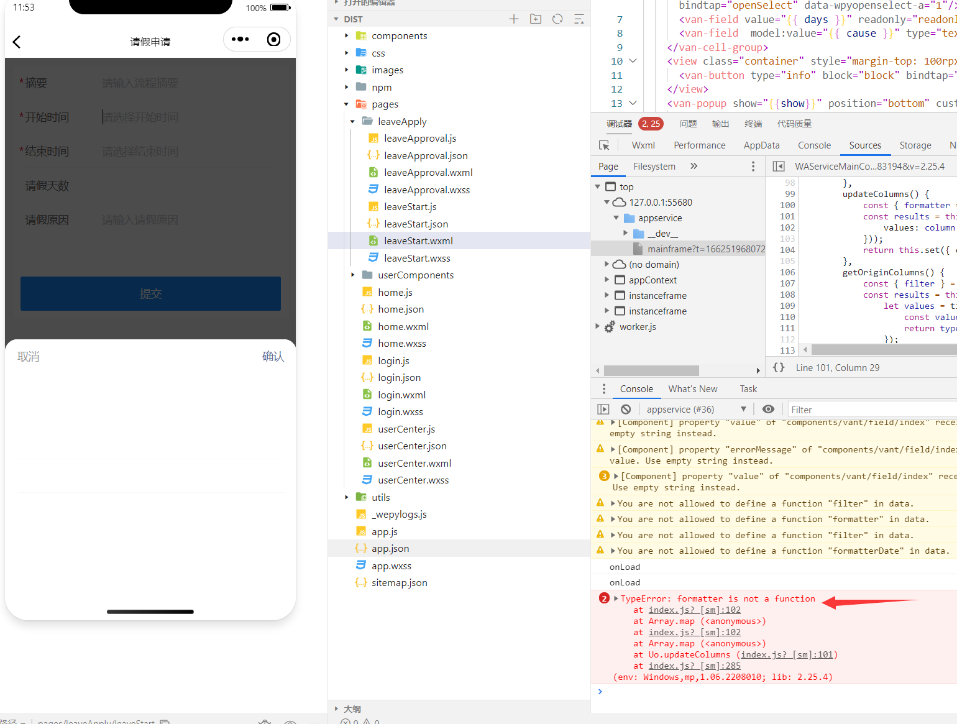Click the navigator pane horizontal scrollbar

pos(651,370)
